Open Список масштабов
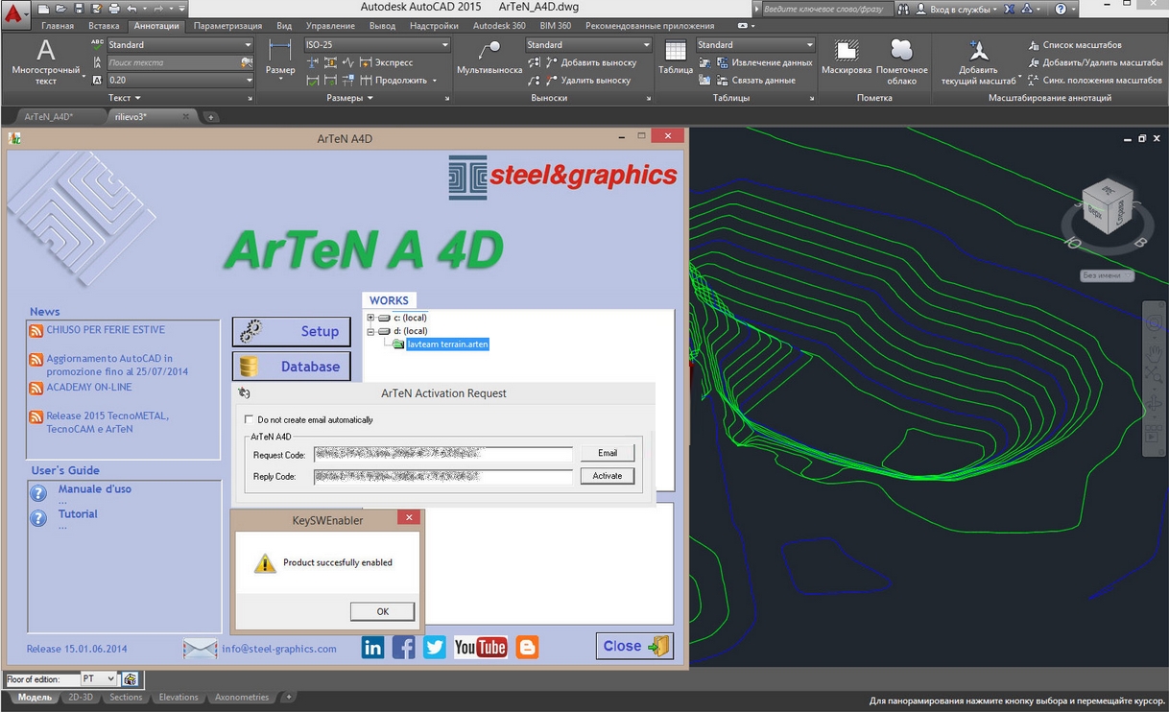The width and height of the screenshot is (1169, 712). pos(1074,45)
